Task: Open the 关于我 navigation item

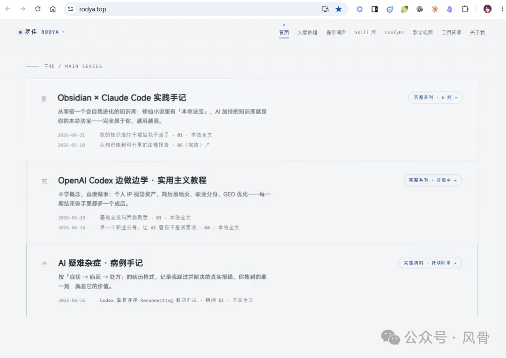Action: tap(477, 32)
